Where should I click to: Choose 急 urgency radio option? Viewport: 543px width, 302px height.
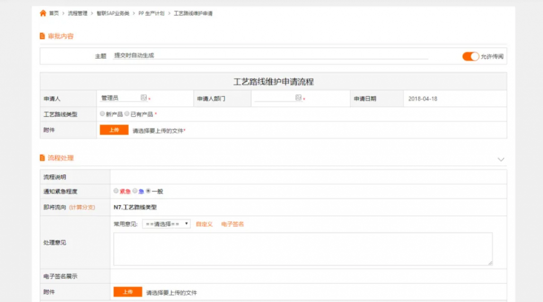[x=135, y=191]
